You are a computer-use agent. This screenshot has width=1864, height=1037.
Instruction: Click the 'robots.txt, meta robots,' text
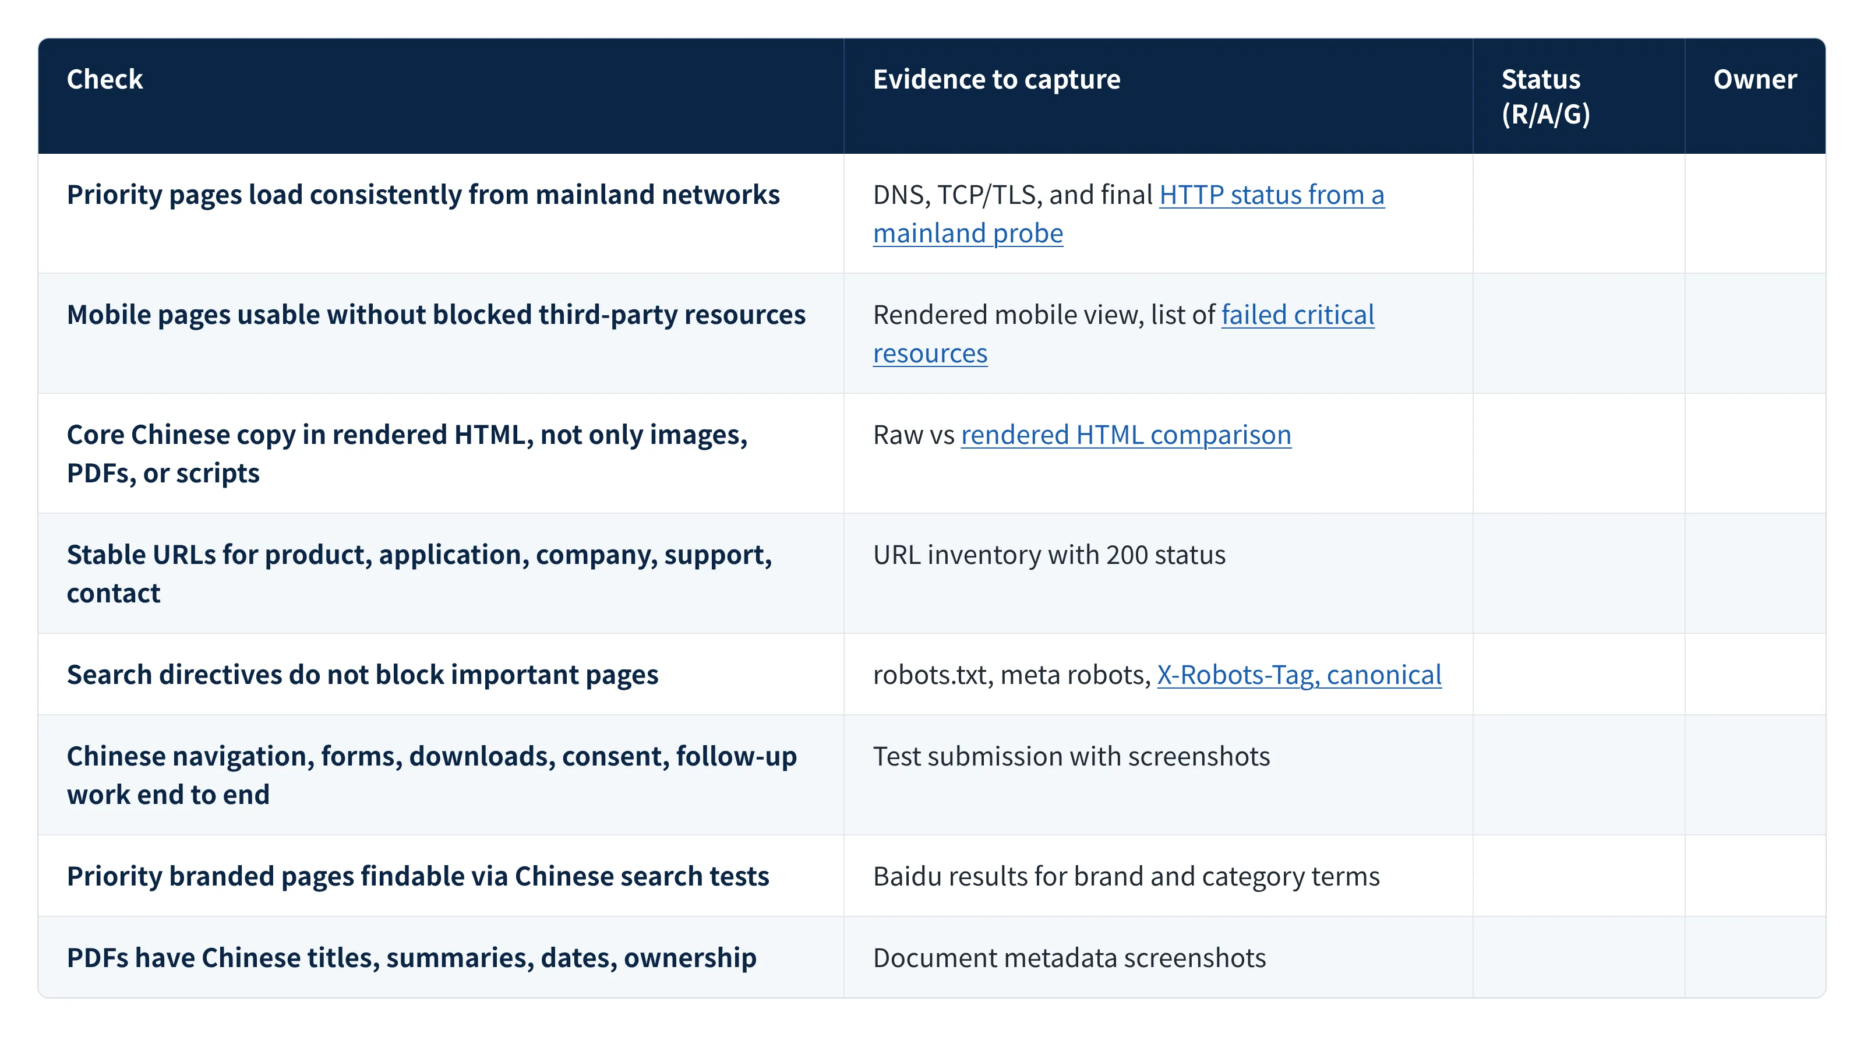[x=1012, y=675]
